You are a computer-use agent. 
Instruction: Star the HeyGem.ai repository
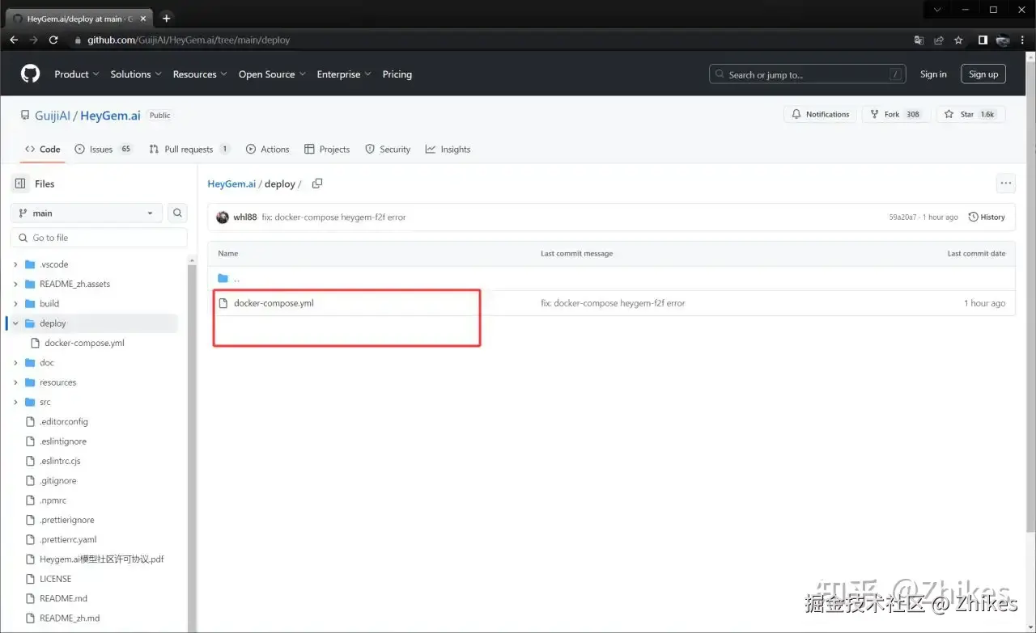tap(970, 114)
